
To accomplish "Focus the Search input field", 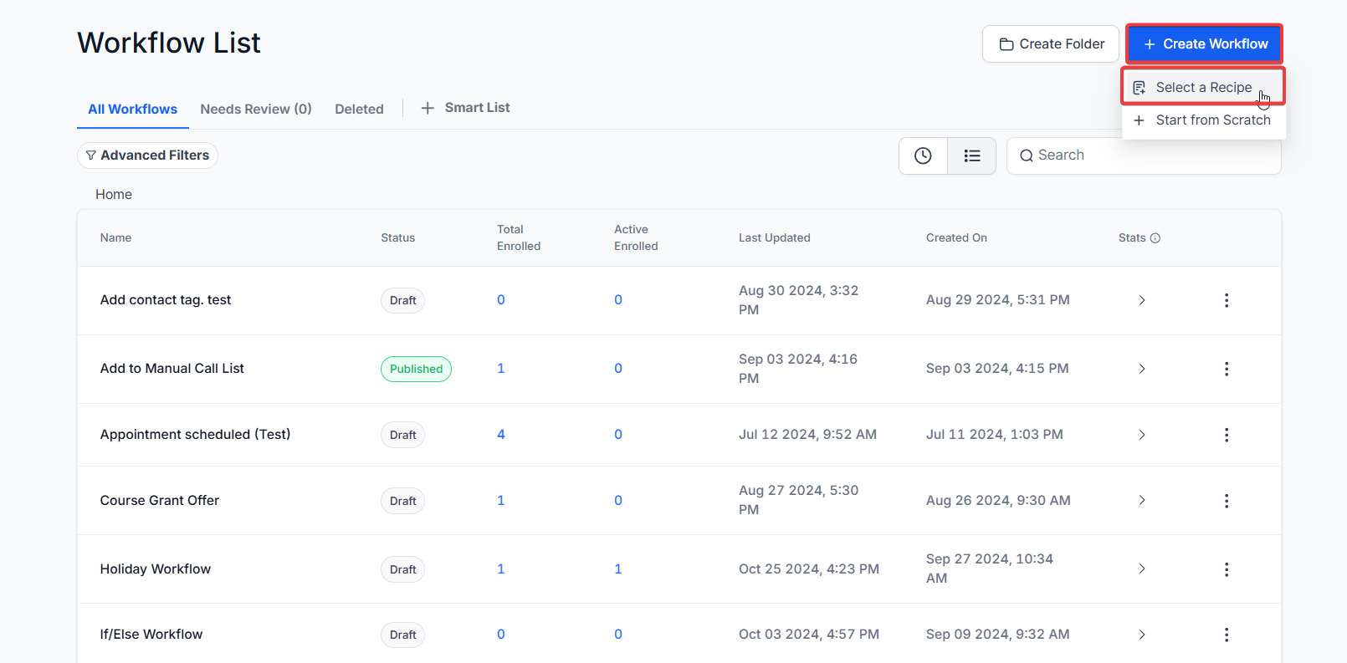I will (1155, 156).
